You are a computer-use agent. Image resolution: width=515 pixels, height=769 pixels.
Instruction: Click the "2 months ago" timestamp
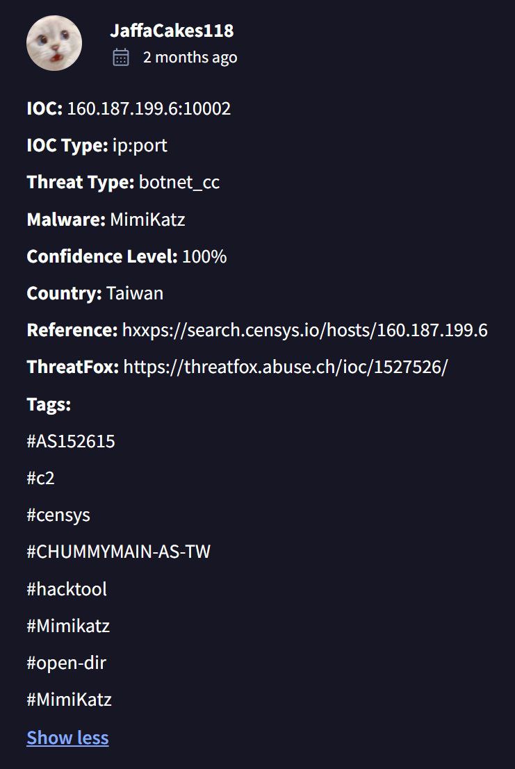point(190,58)
